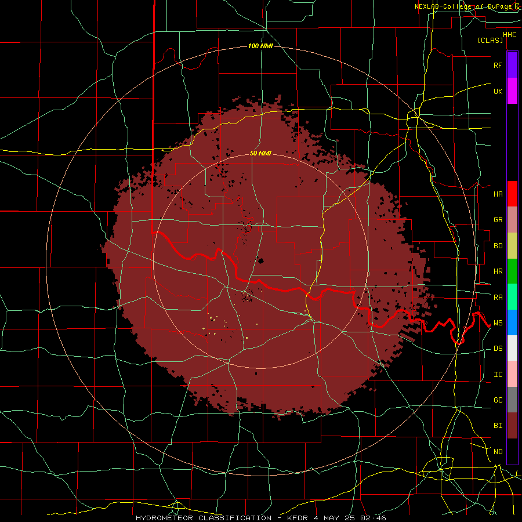The width and height of the screenshot is (522, 522).
Task: Click the HA red legend swatch
Action: pos(512,194)
